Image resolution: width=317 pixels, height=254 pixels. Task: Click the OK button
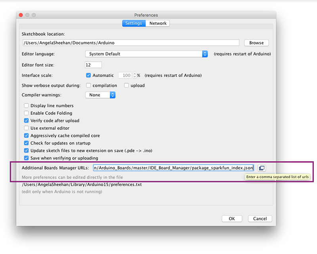(x=232, y=218)
